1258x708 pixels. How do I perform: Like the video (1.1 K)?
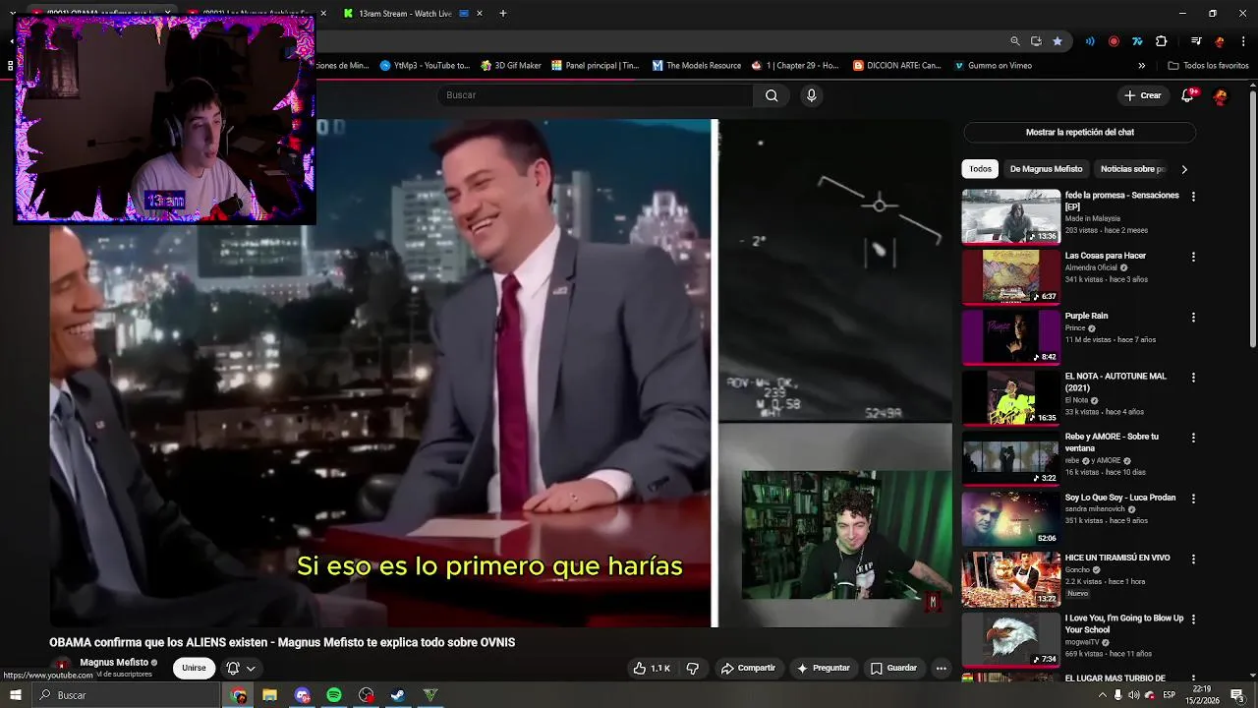click(x=653, y=668)
